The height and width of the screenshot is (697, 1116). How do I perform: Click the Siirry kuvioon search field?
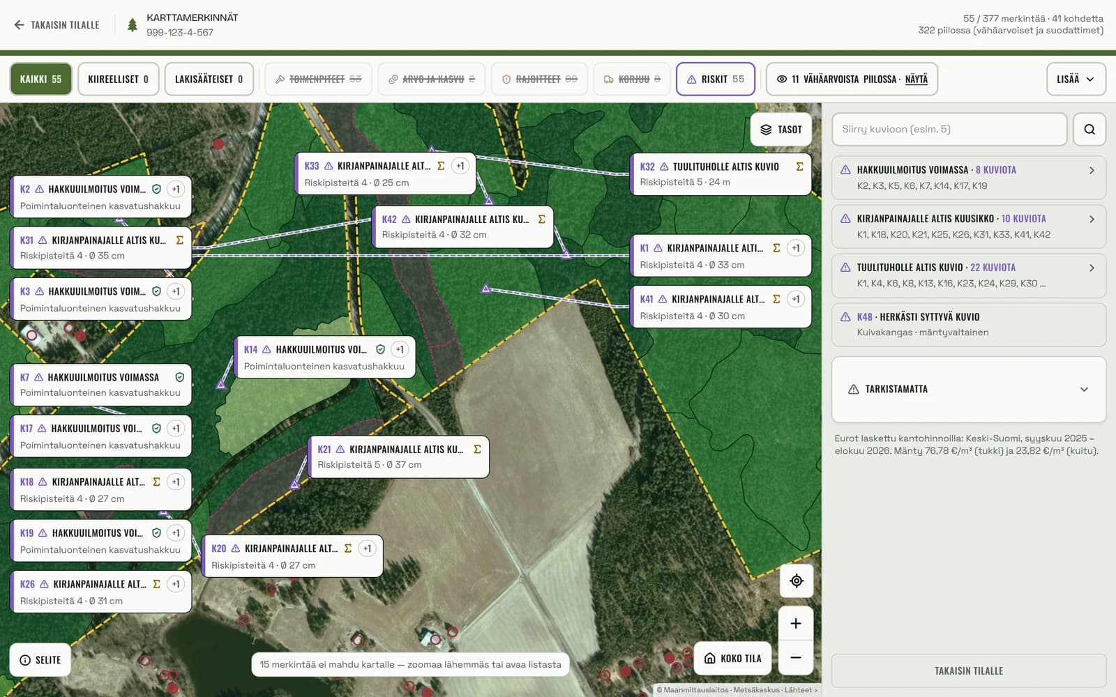(x=949, y=129)
